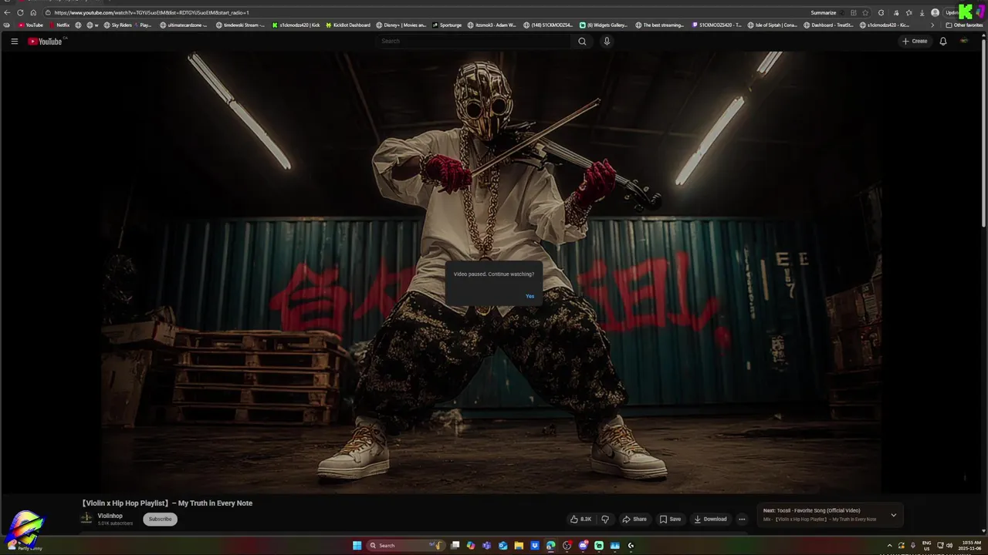This screenshot has width=988, height=555.
Task: Download the video
Action: (710, 519)
